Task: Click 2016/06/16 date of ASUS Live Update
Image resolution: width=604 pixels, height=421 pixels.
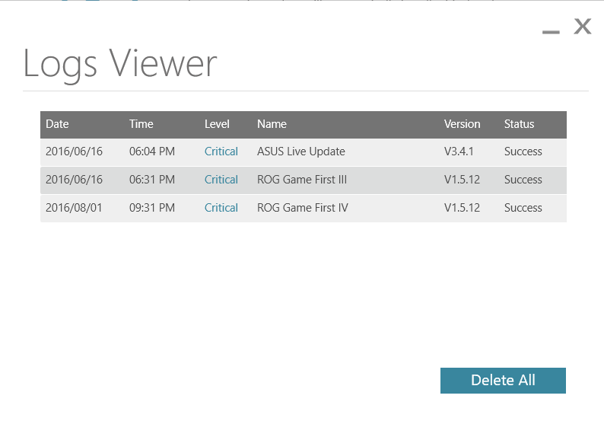Action: coord(74,151)
